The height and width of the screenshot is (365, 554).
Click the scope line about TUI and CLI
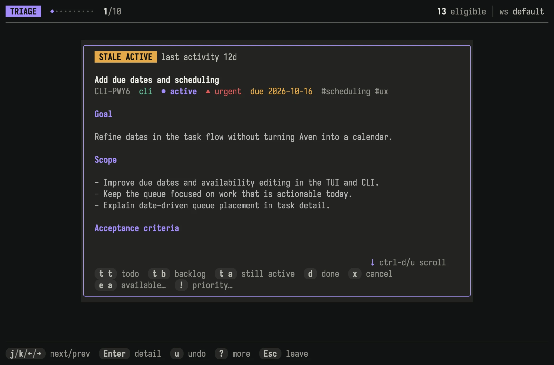pyautogui.click(x=237, y=182)
